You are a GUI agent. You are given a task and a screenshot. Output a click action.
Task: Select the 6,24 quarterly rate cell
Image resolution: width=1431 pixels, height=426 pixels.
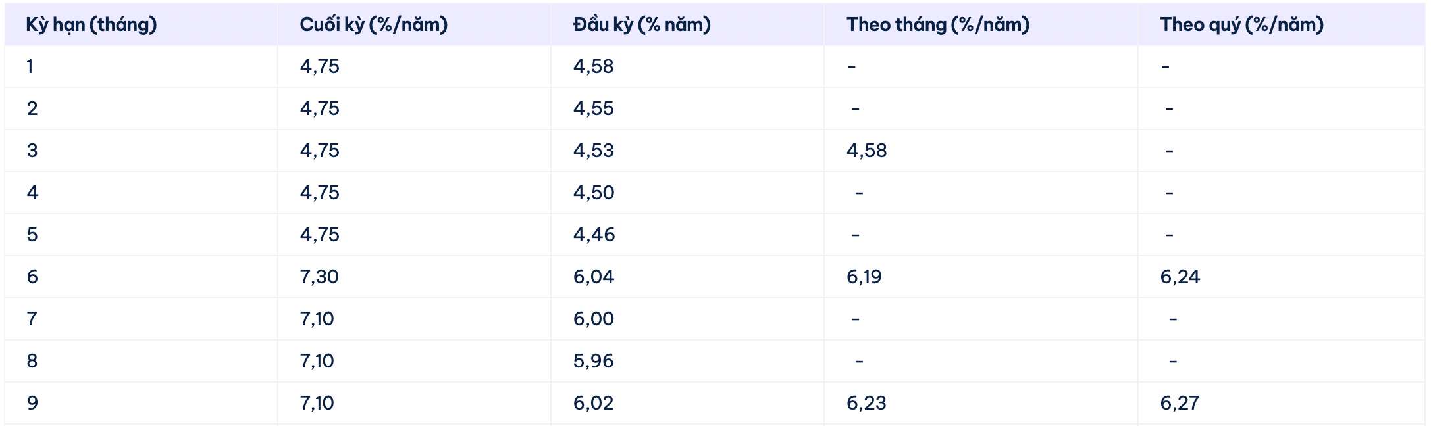[x=1180, y=277]
